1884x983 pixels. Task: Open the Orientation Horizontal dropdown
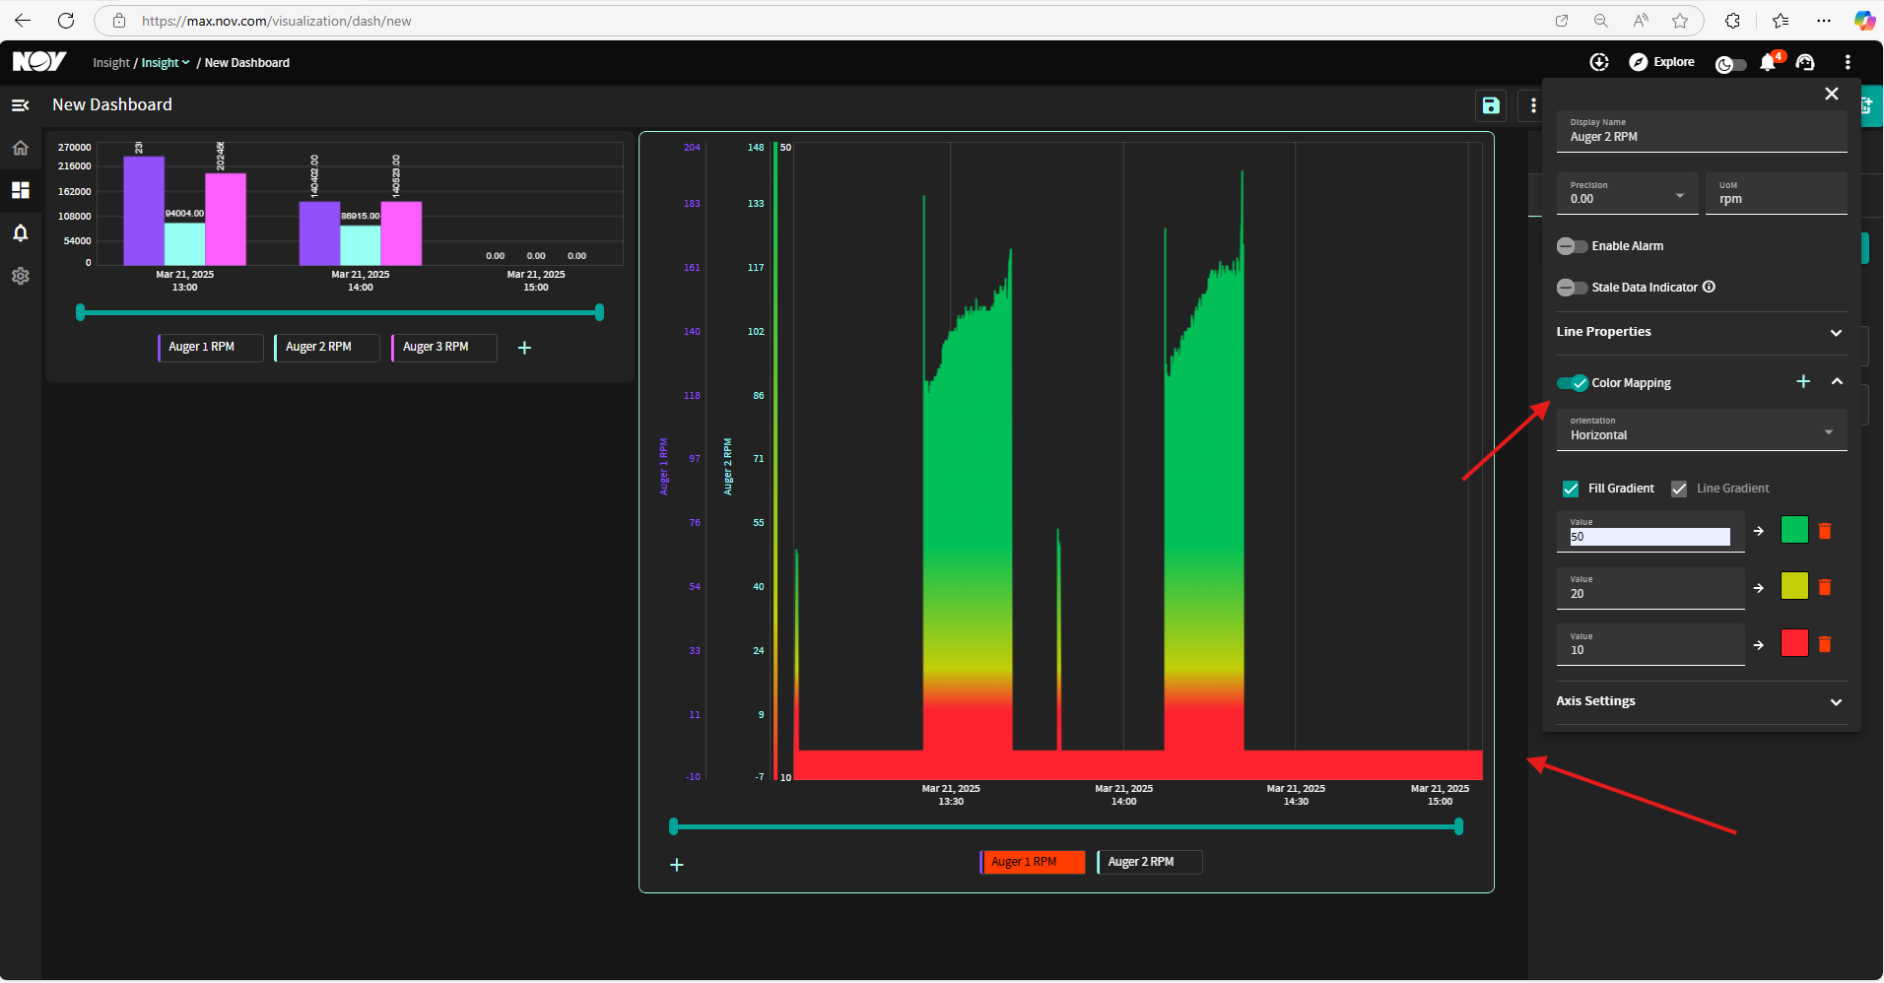(1702, 429)
